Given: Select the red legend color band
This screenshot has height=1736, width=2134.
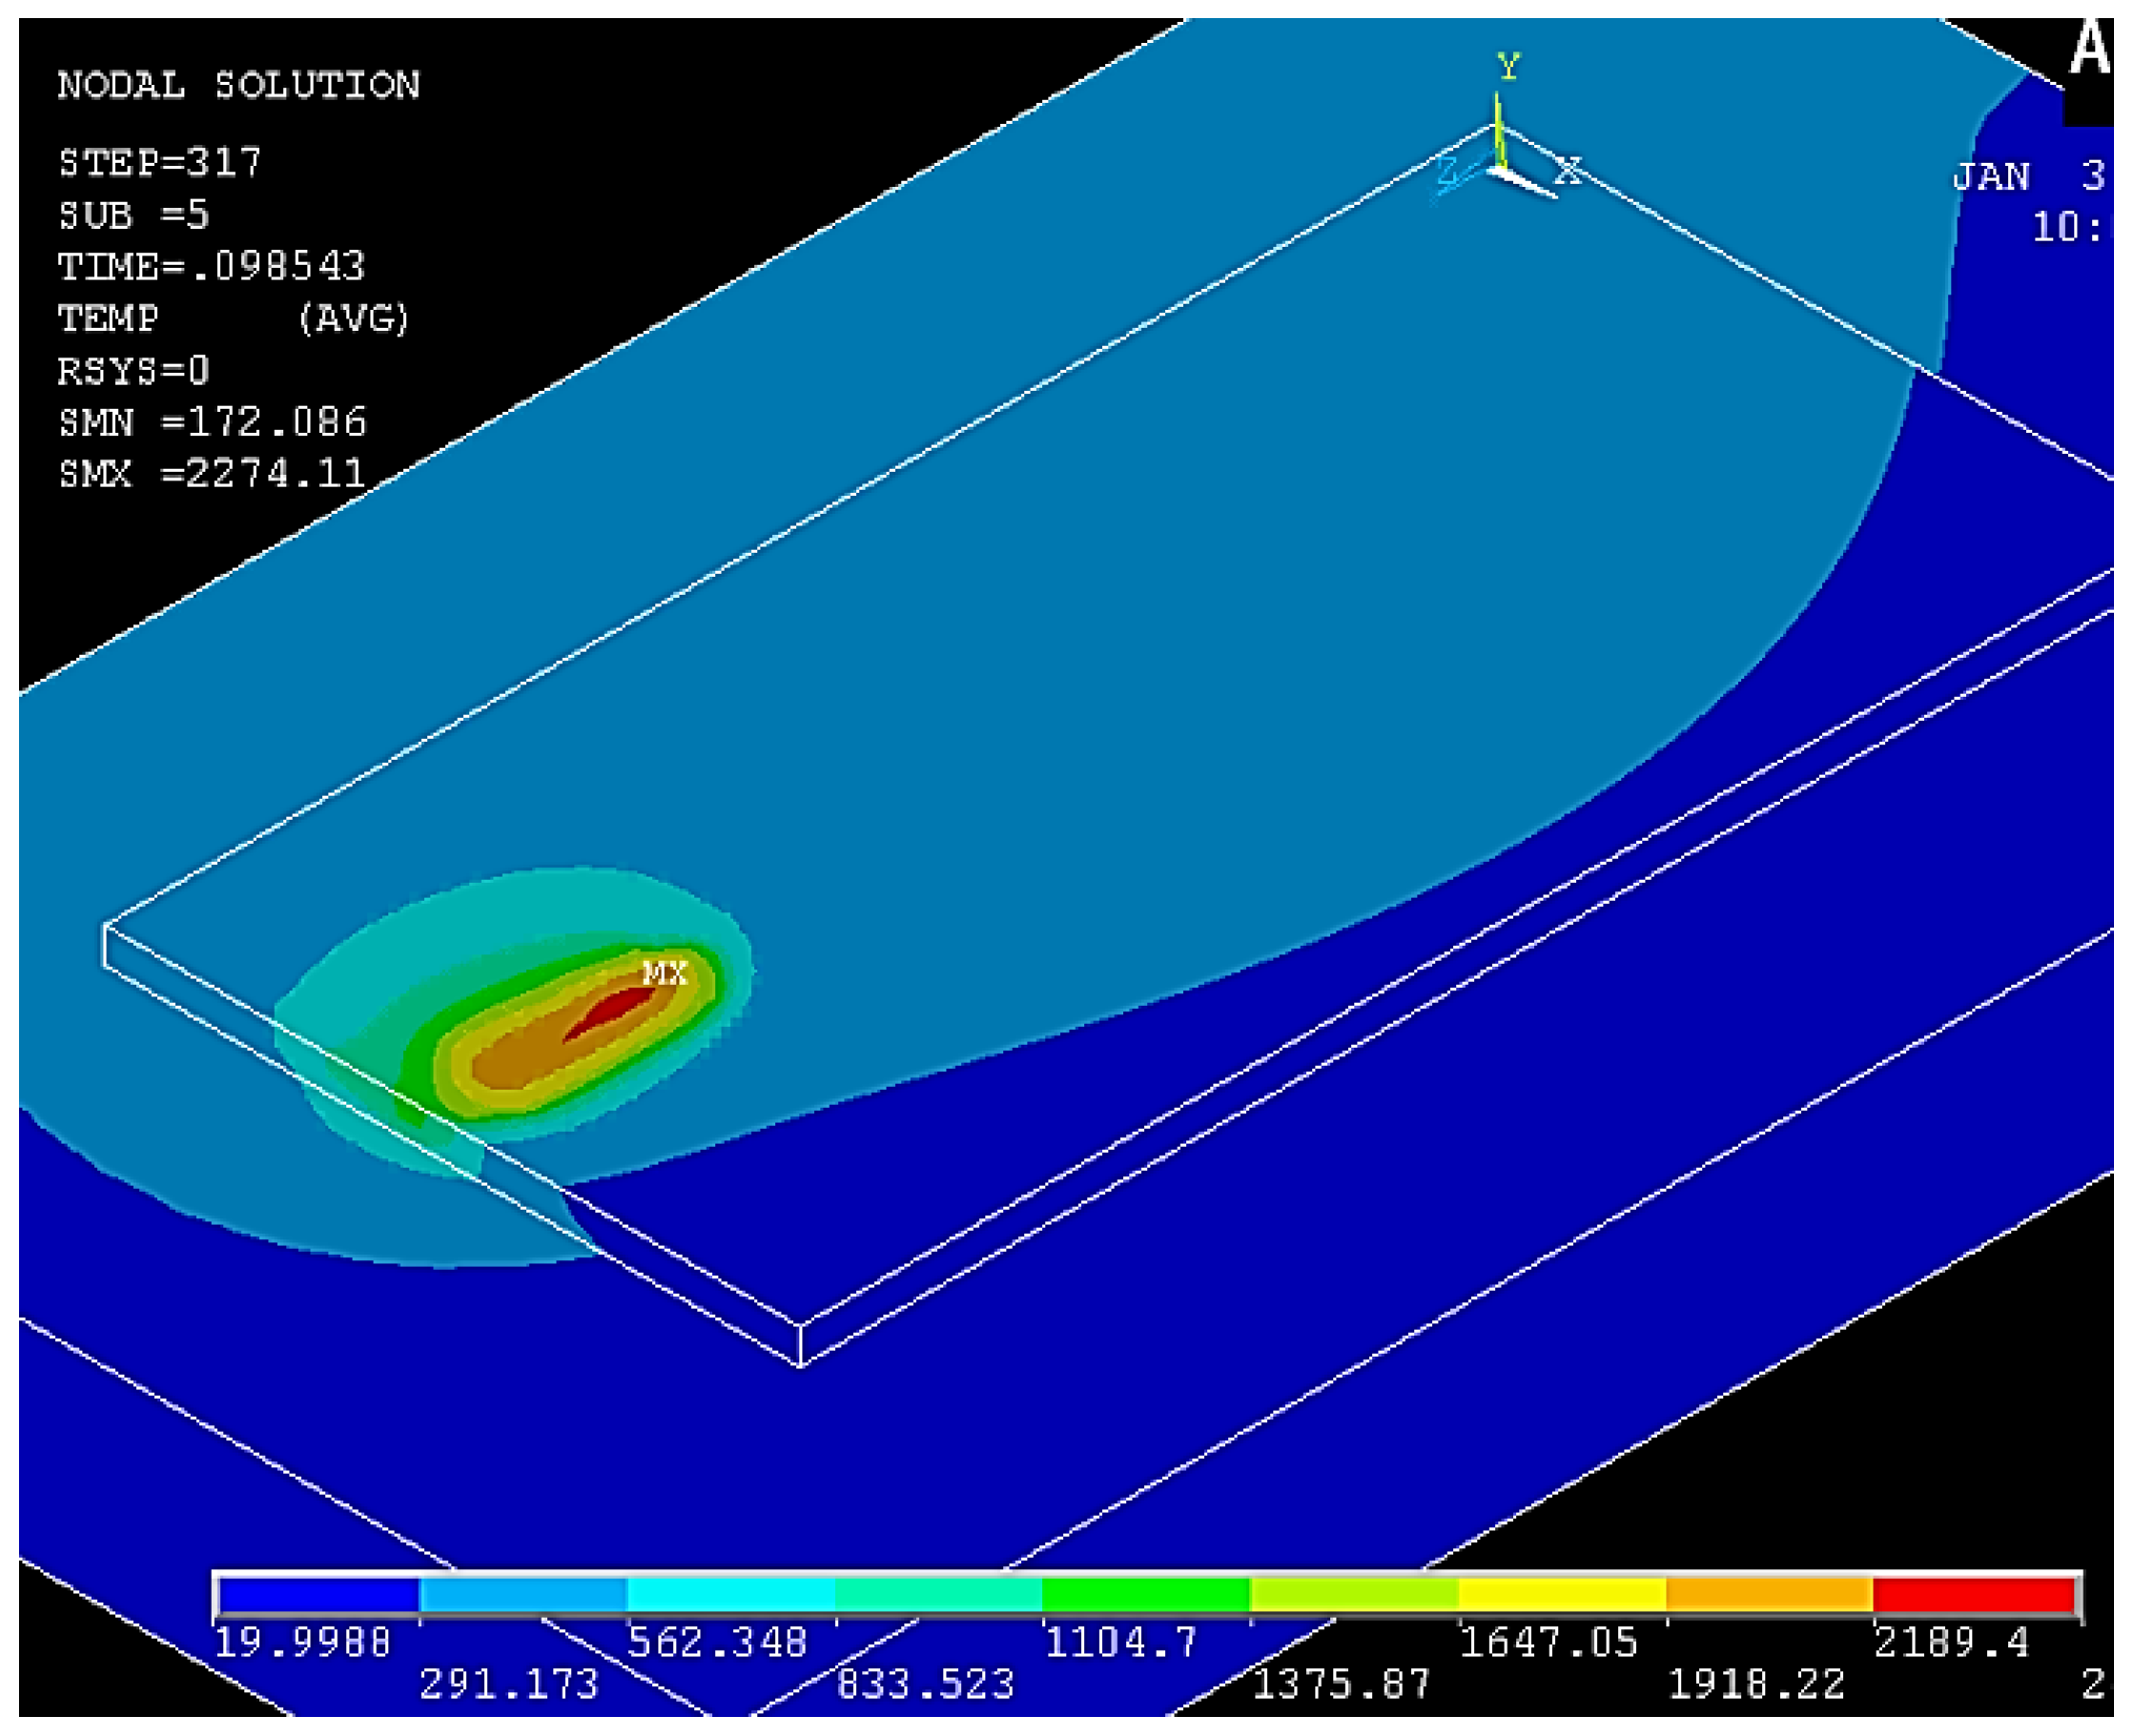Looking at the screenshot, I should pyautogui.click(x=1975, y=1596).
